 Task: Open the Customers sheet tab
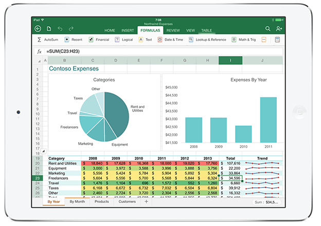(x=127, y=202)
